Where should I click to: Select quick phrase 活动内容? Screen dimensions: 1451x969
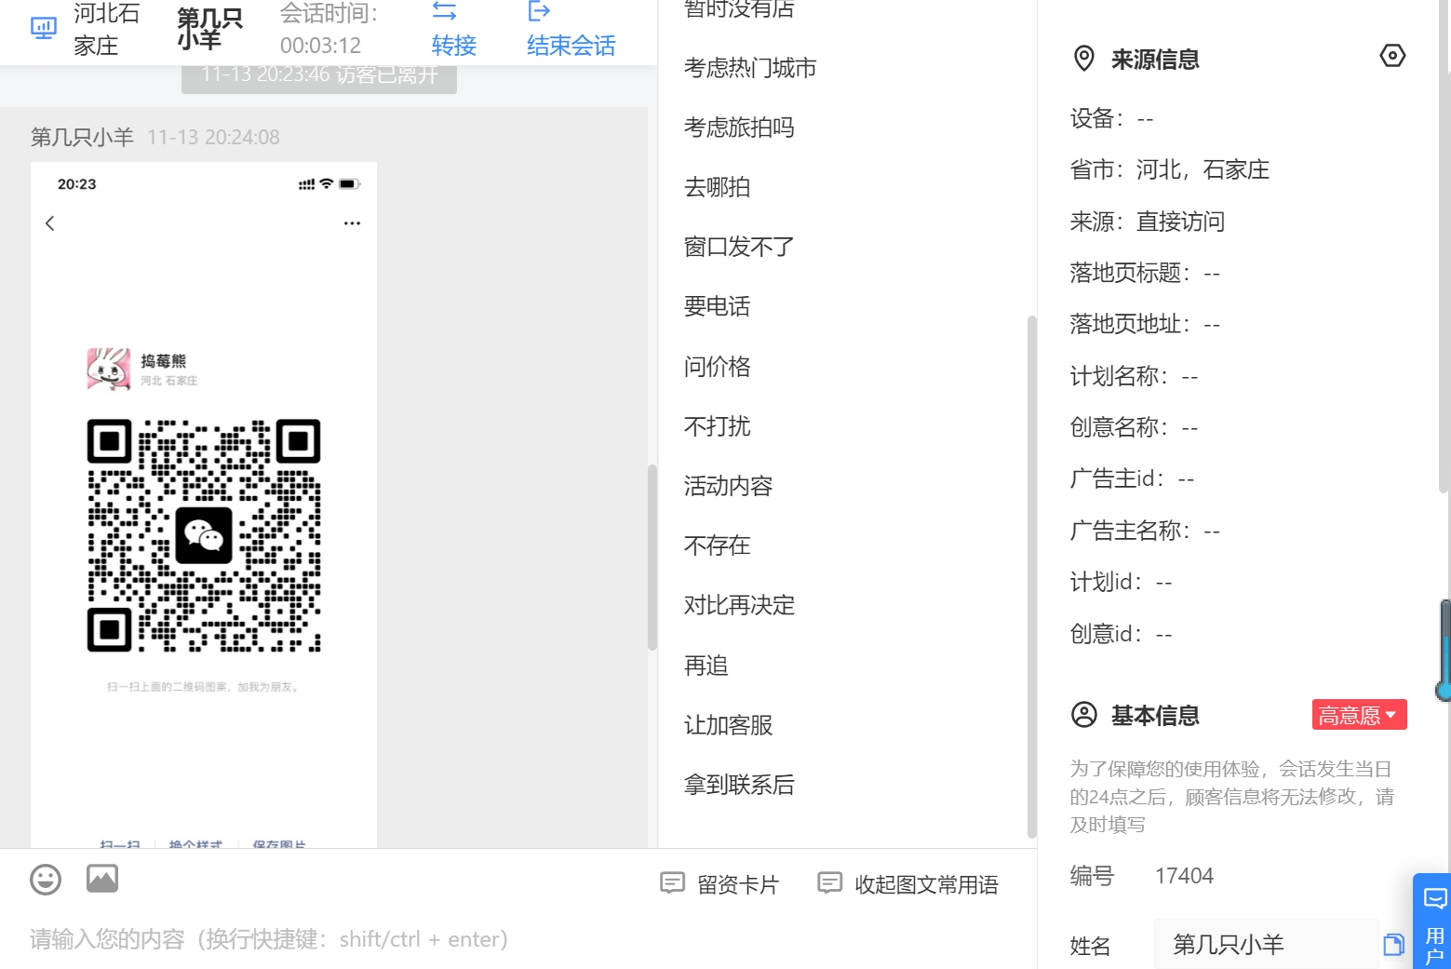(728, 486)
